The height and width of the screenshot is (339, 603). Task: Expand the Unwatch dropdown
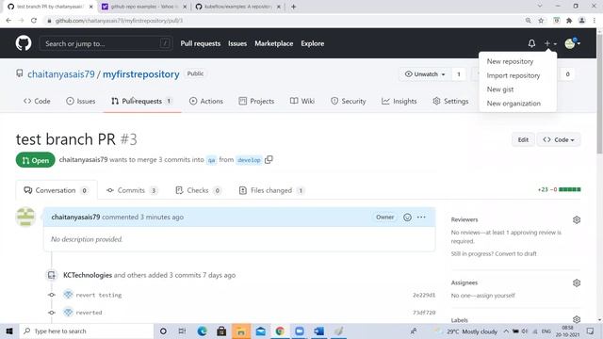point(425,74)
